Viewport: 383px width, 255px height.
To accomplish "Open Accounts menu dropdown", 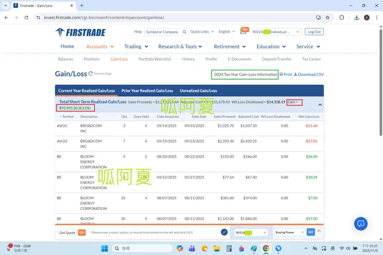I will coord(100,47).
